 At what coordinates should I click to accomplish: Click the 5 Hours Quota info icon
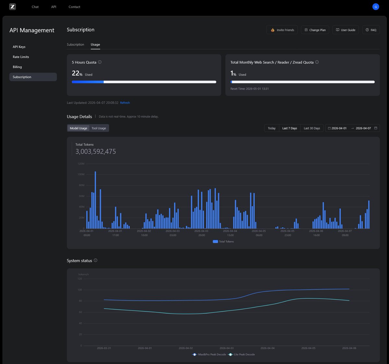(x=100, y=62)
